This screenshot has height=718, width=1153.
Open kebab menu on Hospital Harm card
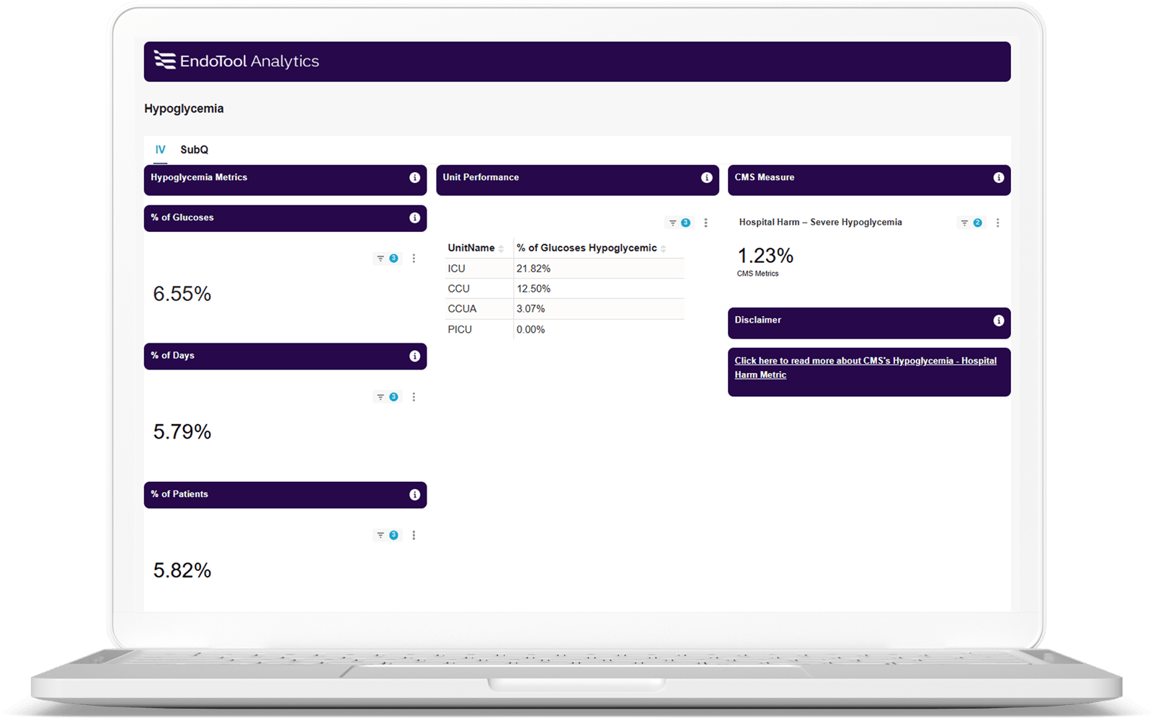tap(997, 223)
